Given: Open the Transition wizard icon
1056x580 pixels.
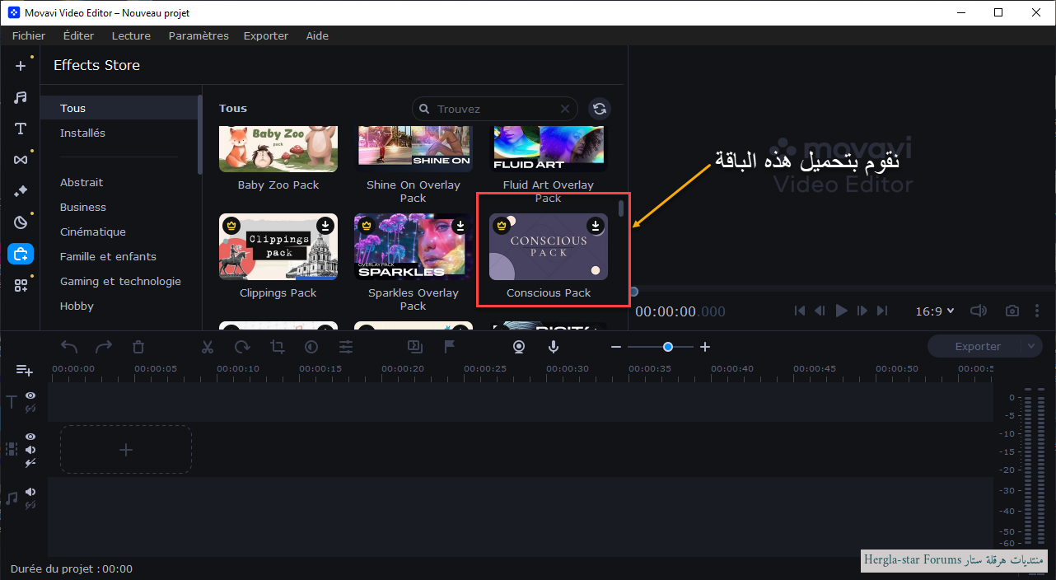Looking at the screenshot, I should tap(415, 347).
